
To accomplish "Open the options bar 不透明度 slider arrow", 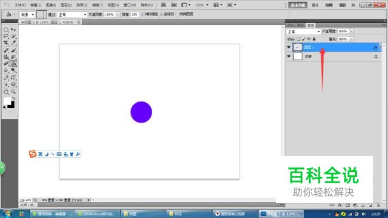I will [x=118, y=14].
